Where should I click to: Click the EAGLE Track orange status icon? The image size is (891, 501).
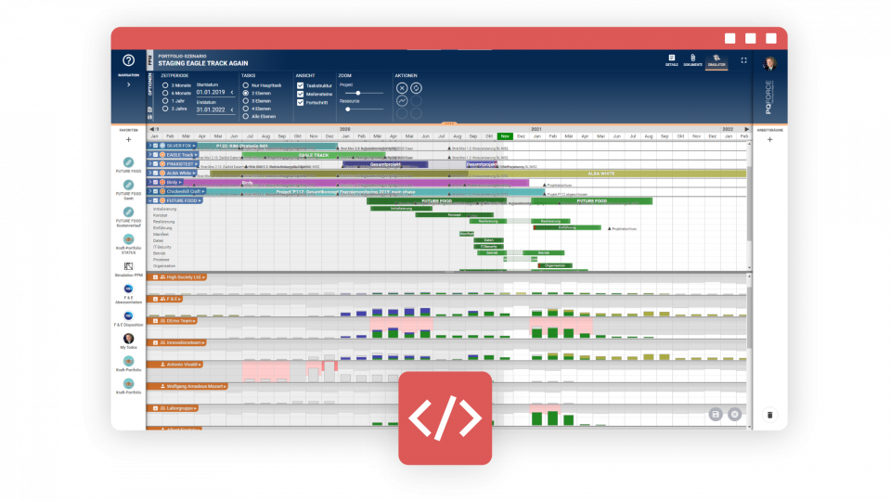pyautogui.click(x=162, y=155)
